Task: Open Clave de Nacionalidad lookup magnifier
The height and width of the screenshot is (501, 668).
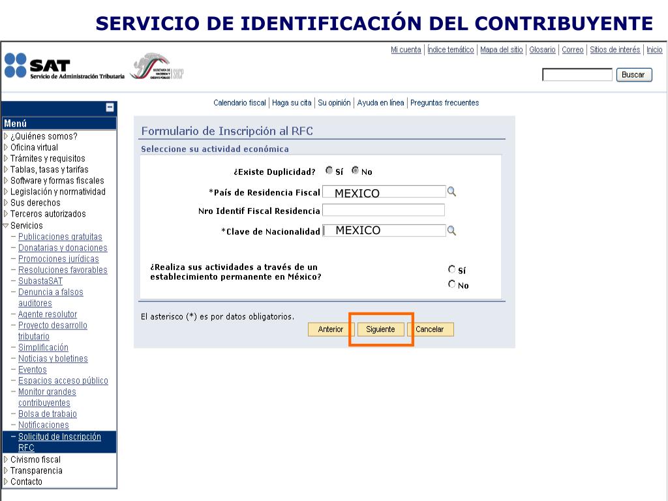Action: pos(451,230)
